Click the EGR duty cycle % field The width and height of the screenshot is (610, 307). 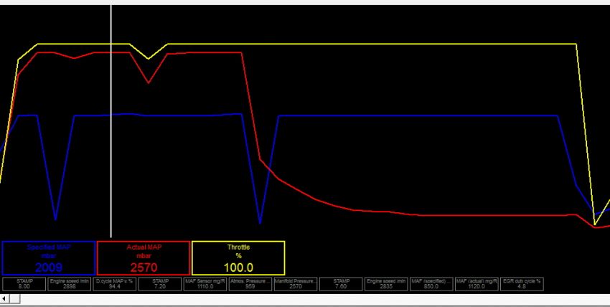pos(522,283)
